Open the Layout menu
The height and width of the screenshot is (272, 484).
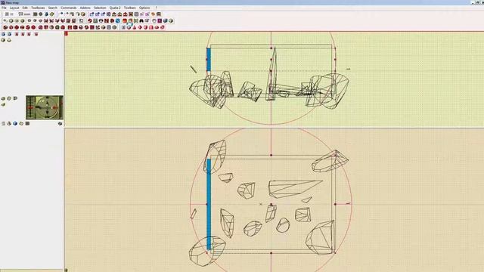[14, 8]
